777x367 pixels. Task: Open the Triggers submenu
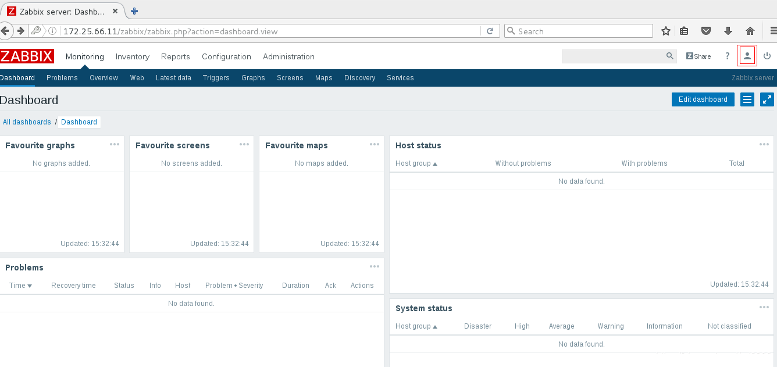pyautogui.click(x=216, y=78)
